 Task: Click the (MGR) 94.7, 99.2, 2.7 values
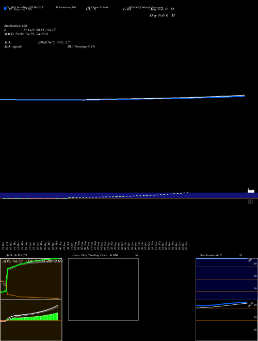tap(54, 42)
